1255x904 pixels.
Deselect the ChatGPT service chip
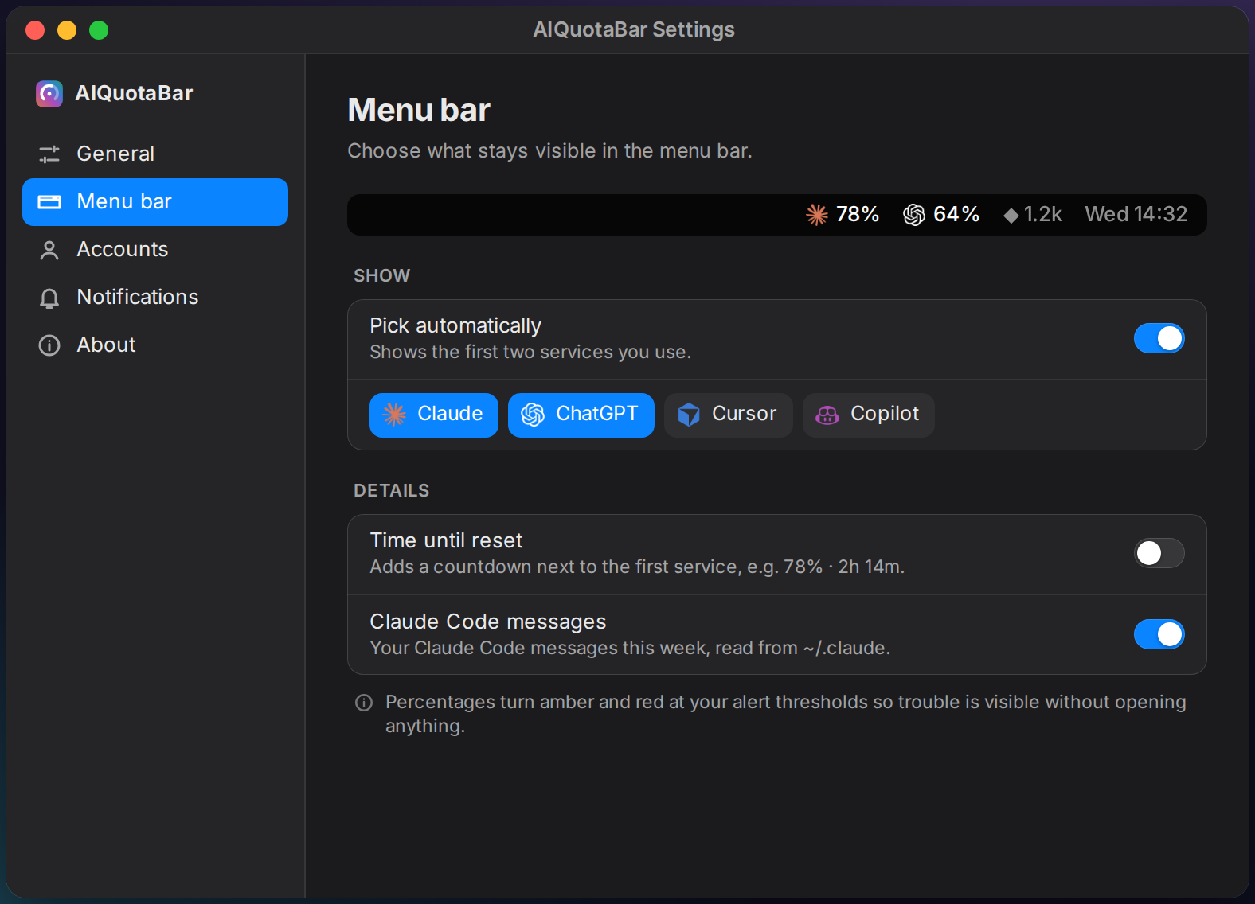[x=581, y=415]
